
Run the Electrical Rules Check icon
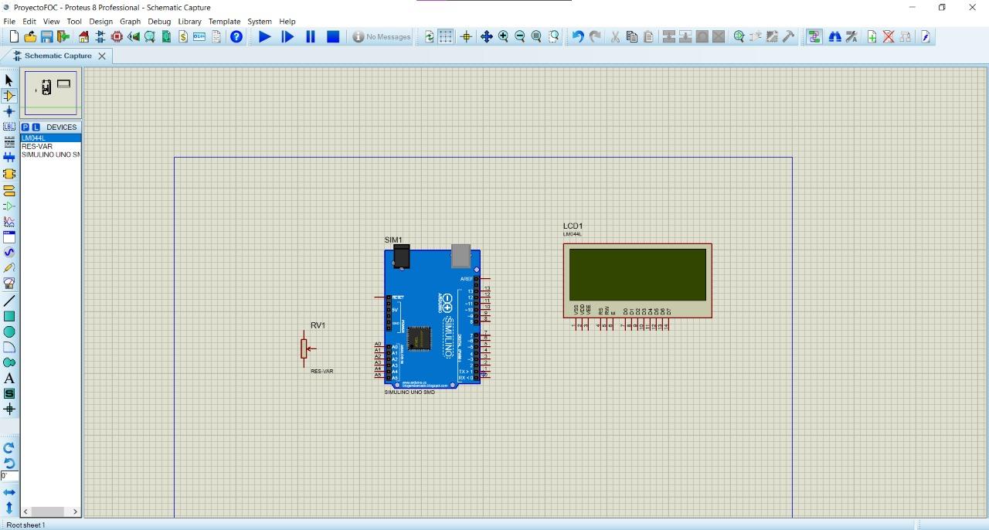coord(925,36)
